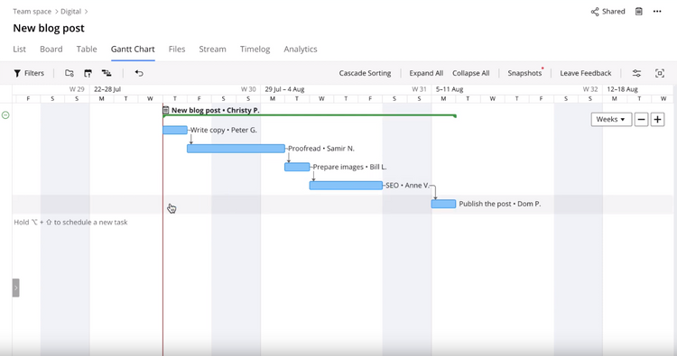Open the Analytics tab

coord(301,50)
